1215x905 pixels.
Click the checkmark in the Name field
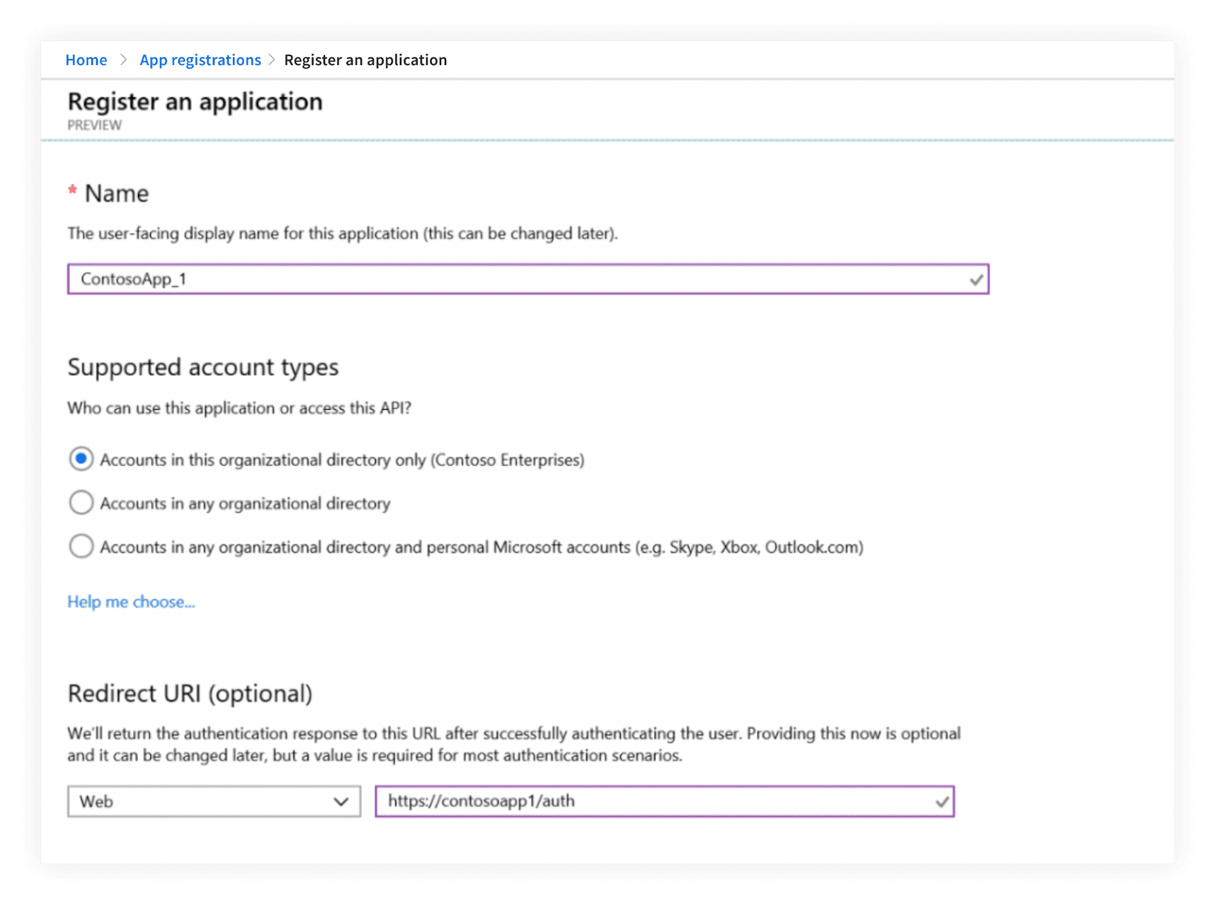tap(976, 280)
